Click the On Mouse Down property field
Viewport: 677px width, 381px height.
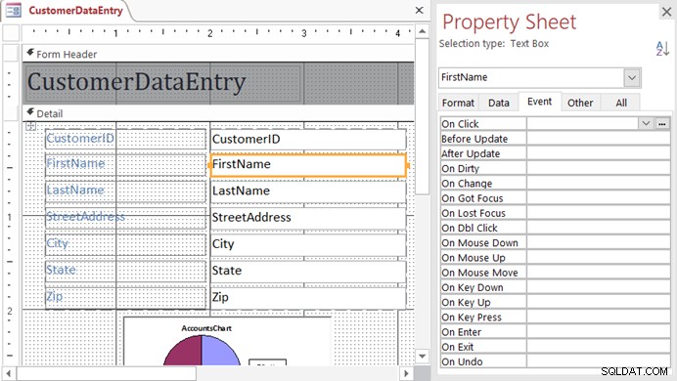pos(599,242)
